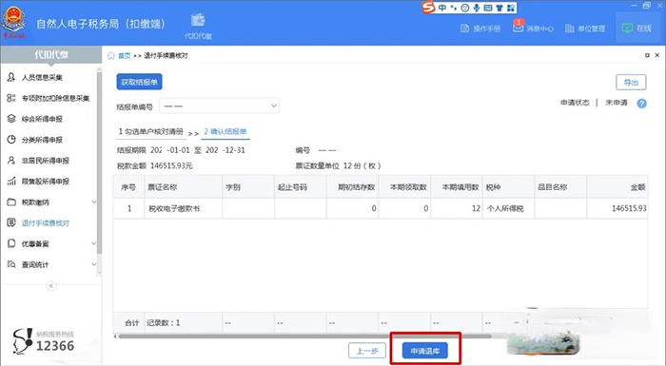666x366 pixels.
Task: Expand the 税款缴纳 chevron
Action: [x=94, y=202]
